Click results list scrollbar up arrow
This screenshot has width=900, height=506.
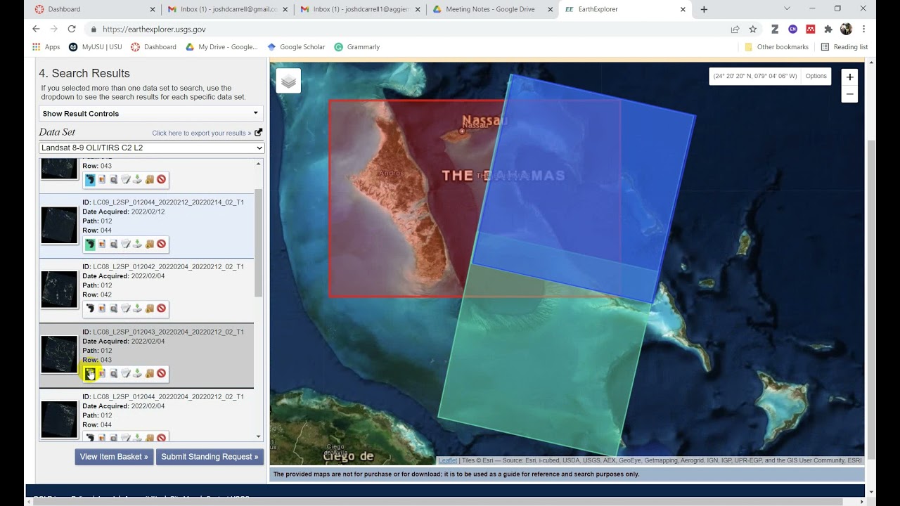[x=258, y=164]
